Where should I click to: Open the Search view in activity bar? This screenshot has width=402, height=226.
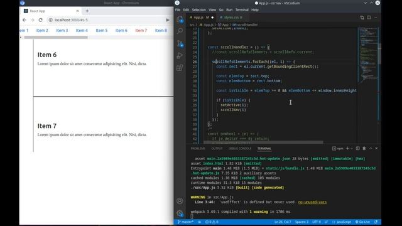[x=180, y=31]
